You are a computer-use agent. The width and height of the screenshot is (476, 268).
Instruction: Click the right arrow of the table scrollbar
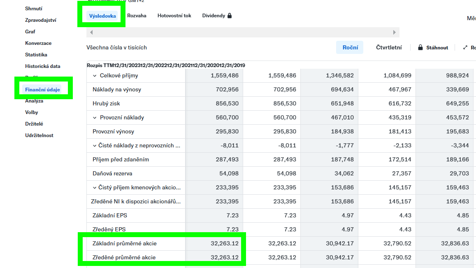point(394,32)
